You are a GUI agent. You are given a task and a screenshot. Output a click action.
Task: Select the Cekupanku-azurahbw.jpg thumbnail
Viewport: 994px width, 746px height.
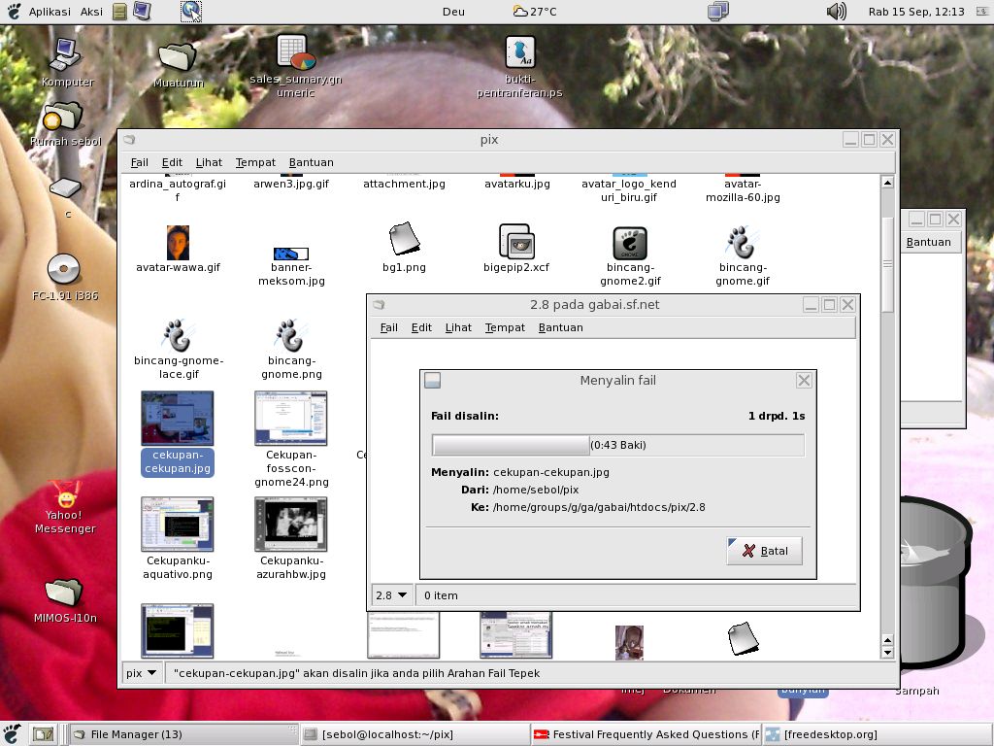click(x=290, y=525)
